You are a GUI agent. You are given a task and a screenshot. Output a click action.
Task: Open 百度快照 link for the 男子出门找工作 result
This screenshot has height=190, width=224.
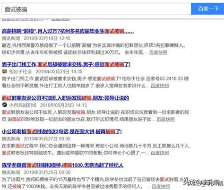coord(160,86)
